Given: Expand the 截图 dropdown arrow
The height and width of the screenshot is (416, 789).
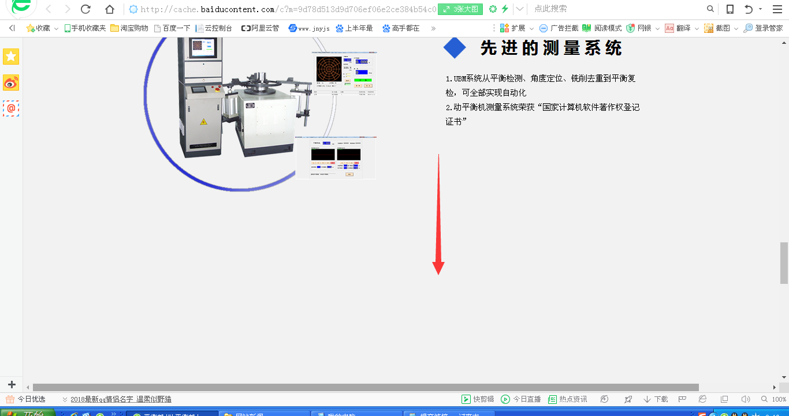Looking at the screenshot, I should click(736, 28).
